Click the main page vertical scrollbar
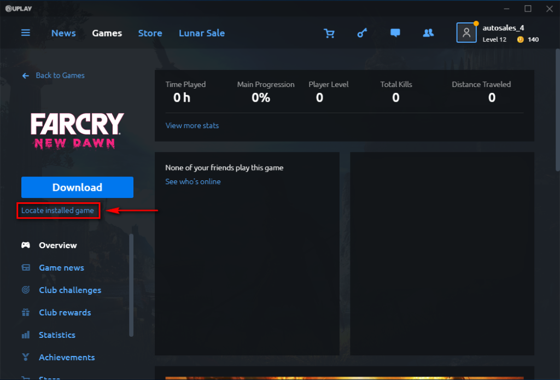The height and width of the screenshot is (380, 560). [x=557, y=110]
